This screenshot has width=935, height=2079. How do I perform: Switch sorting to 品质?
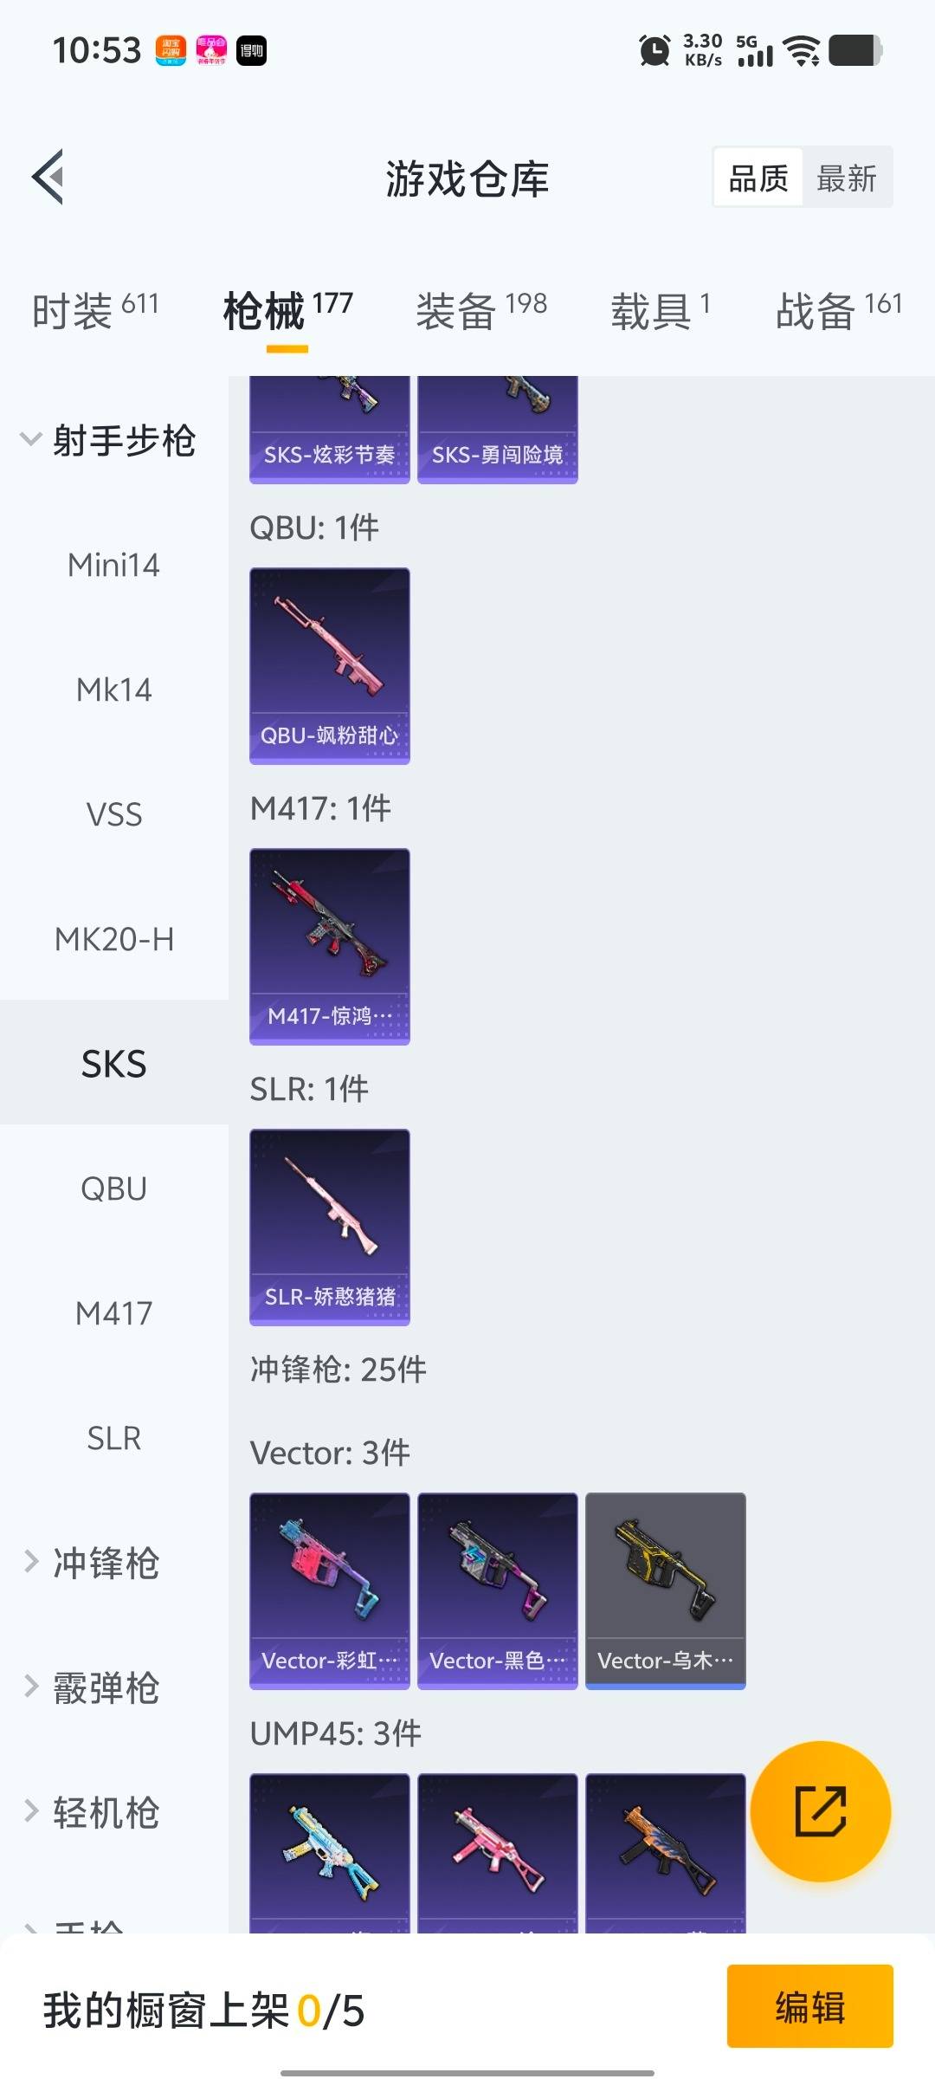coord(758,178)
